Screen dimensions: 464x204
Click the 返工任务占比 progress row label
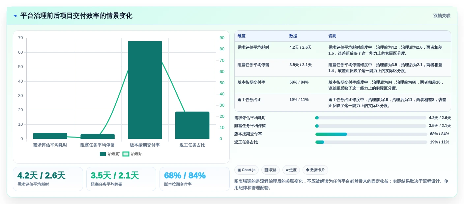click(246, 142)
